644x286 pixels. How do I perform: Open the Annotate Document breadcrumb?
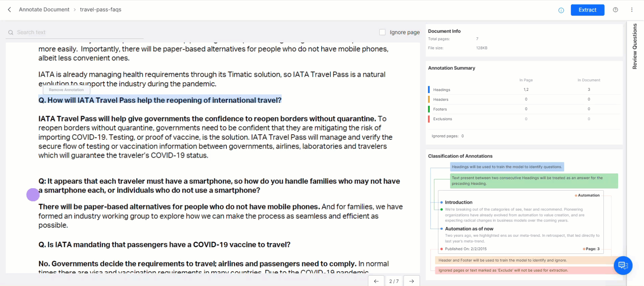(44, 10)
